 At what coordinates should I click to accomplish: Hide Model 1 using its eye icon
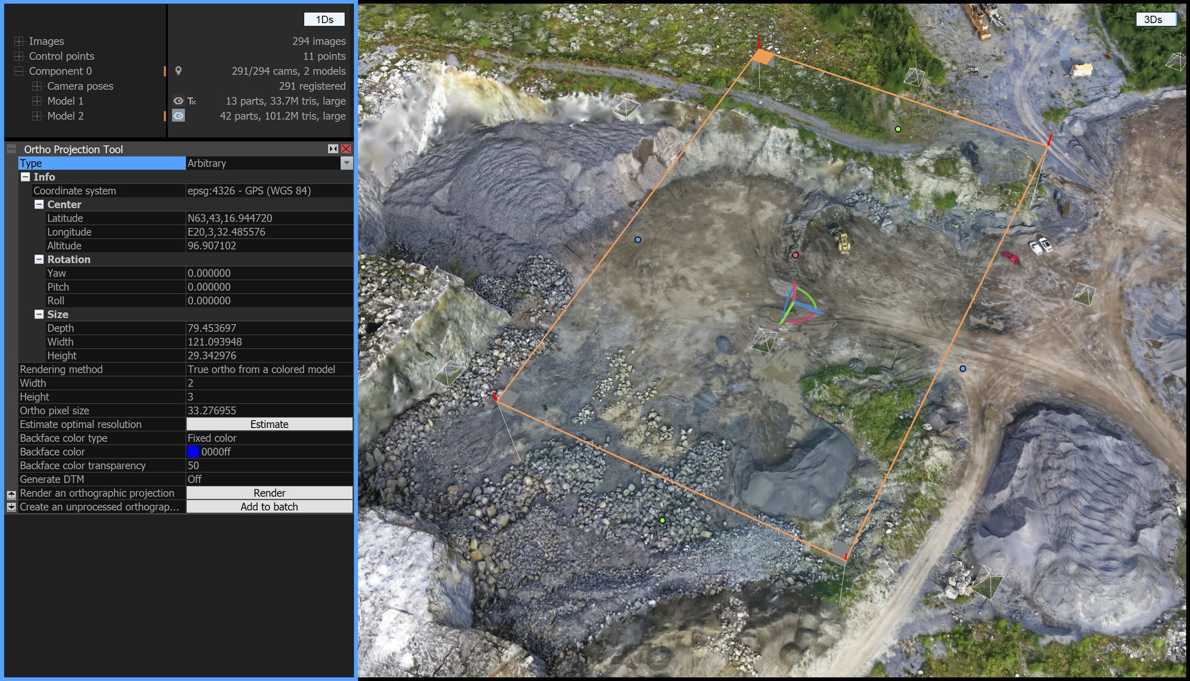coord(177,101)
